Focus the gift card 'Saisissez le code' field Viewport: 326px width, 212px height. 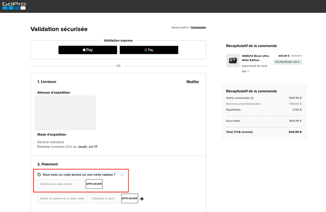click(104, 198)
